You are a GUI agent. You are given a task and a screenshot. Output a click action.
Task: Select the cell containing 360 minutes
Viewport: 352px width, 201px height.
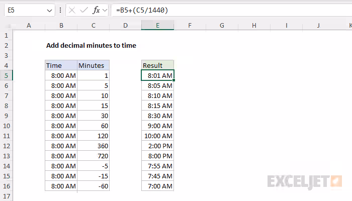(x=94, y=146)
